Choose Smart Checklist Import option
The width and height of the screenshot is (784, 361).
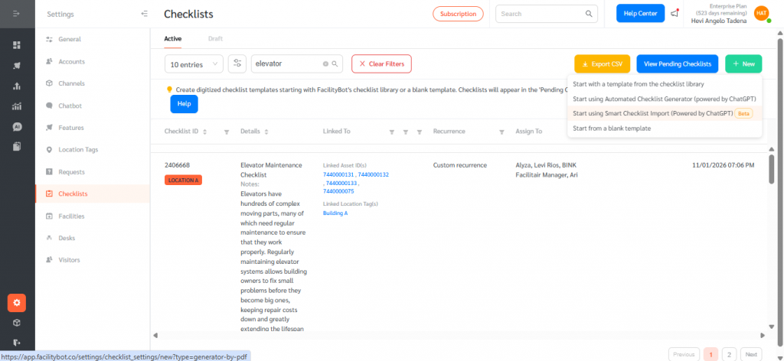point(652,113)
